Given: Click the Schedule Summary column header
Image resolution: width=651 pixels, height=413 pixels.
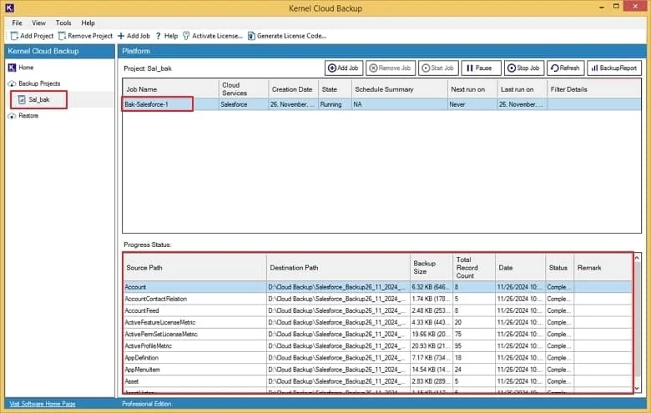Looking at the screenshot, I should [x=400, y=89].
